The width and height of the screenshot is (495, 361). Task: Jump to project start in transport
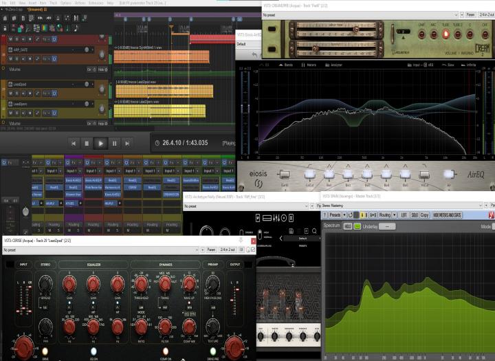point(74,144)
